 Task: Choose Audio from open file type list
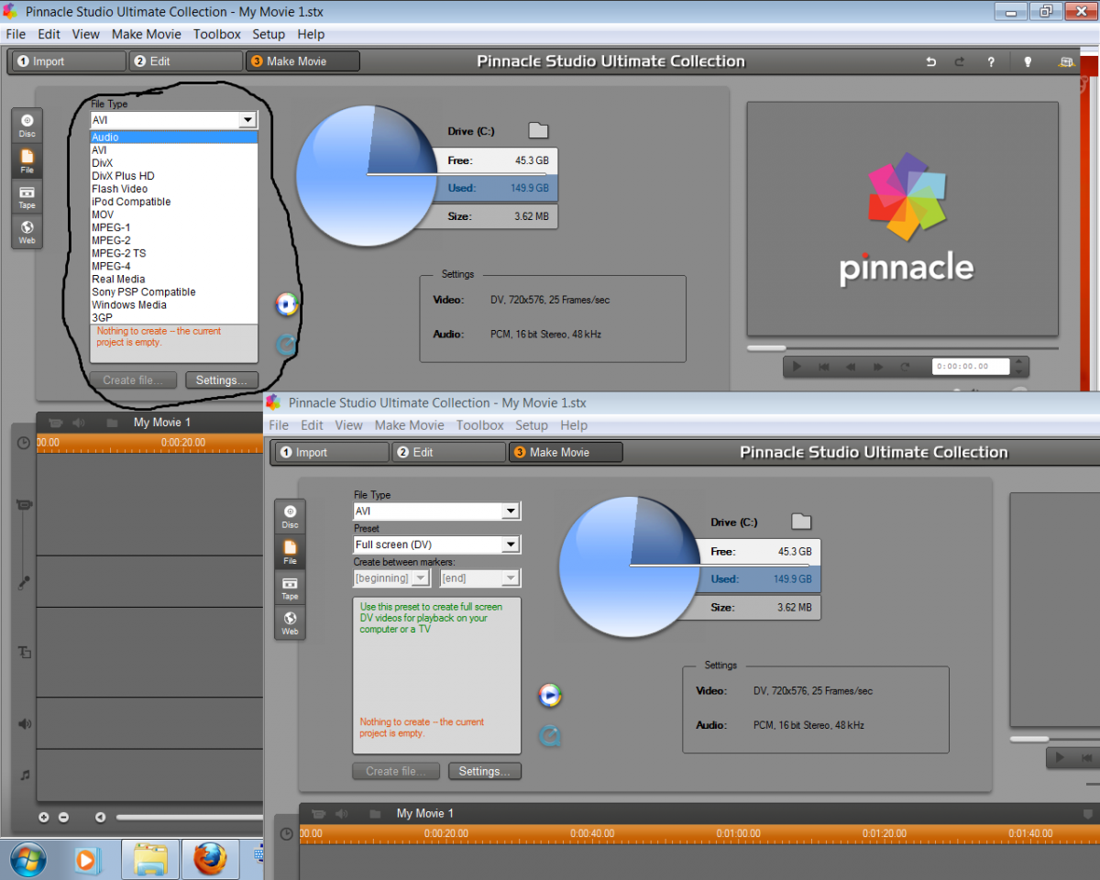click(x=174, y=137)
